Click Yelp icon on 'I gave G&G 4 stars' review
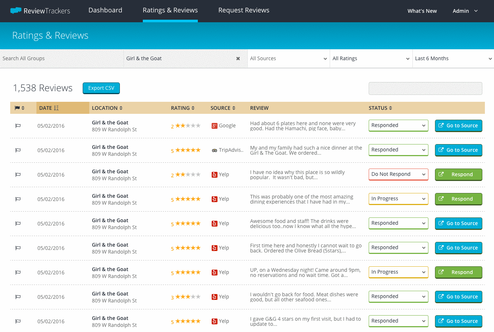The image size is (494, 332). pyautogui.click(x=215, y=321)
